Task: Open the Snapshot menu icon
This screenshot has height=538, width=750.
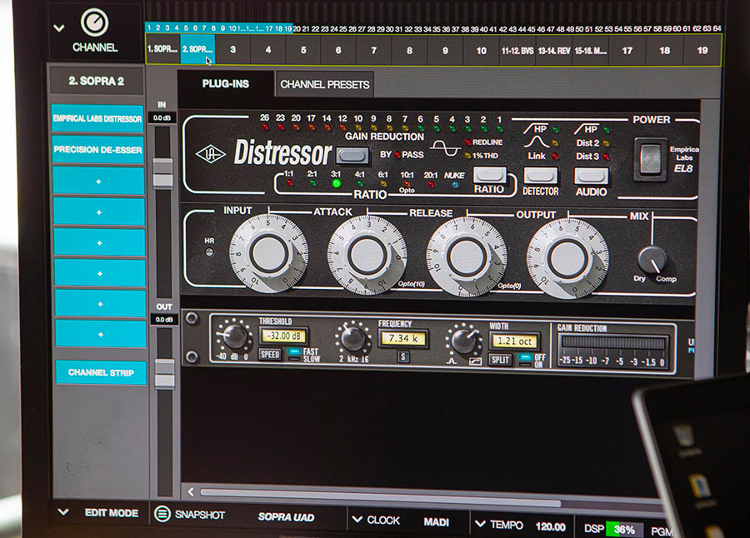Action: click(162, 514)
